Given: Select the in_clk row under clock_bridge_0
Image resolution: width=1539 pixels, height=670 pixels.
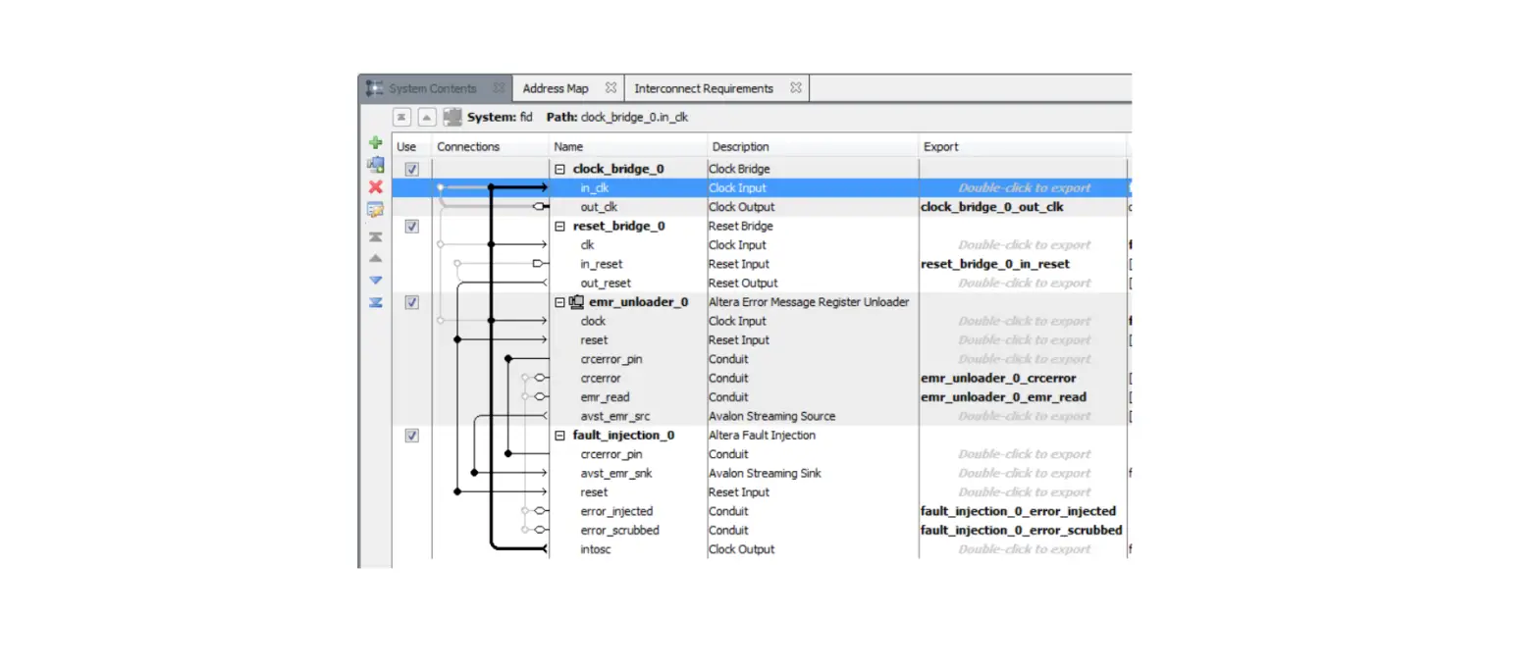Looking at the screenshot, I should coord(761,187).
